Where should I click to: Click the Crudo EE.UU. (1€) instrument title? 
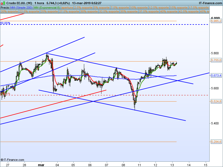[19, 3]
